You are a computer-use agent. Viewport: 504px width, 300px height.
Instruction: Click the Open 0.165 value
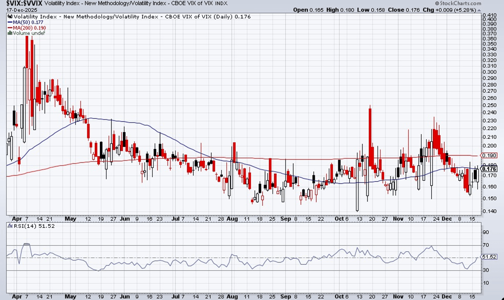[x=308, y=10]
